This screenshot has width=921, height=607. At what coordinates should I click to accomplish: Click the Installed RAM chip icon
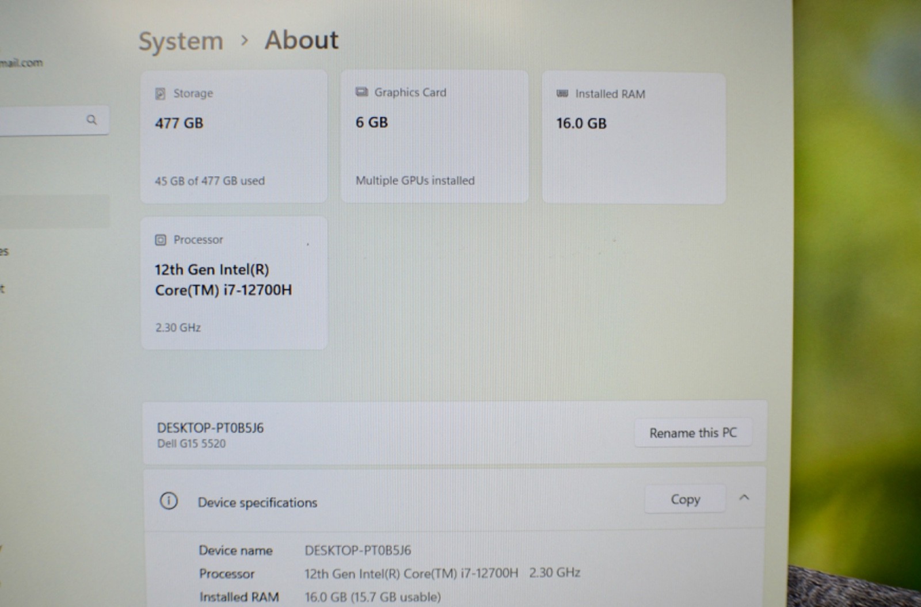(562, 94)
